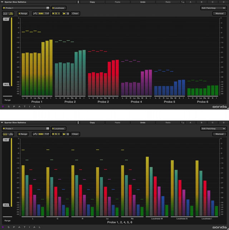Screen dimensions: 229x230
Task: Click the purple Spatial indicator dot in top panel
Action: point(3,107)
